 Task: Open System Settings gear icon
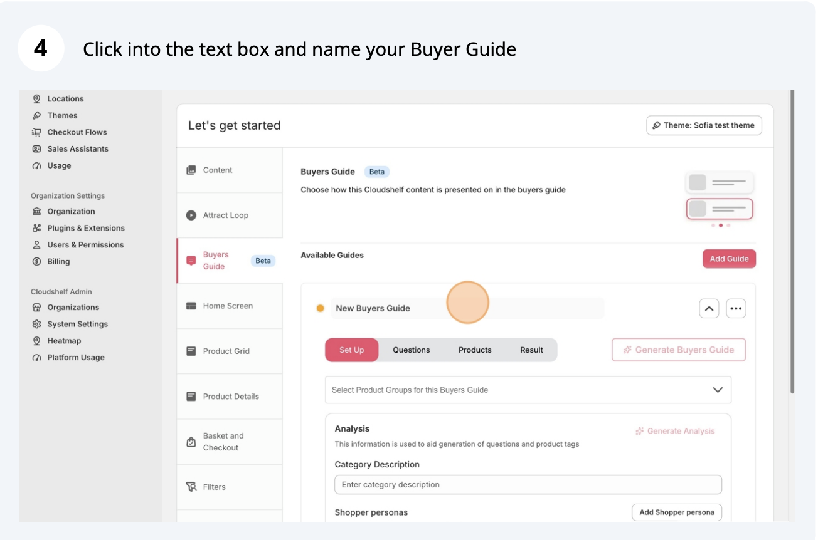[x=36, y=324]
